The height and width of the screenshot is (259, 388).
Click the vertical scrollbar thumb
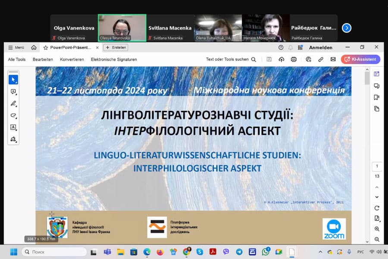tap(367, 78)
